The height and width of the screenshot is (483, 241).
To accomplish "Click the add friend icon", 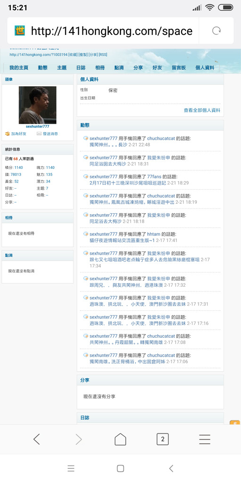I will (x=8, y=133).
